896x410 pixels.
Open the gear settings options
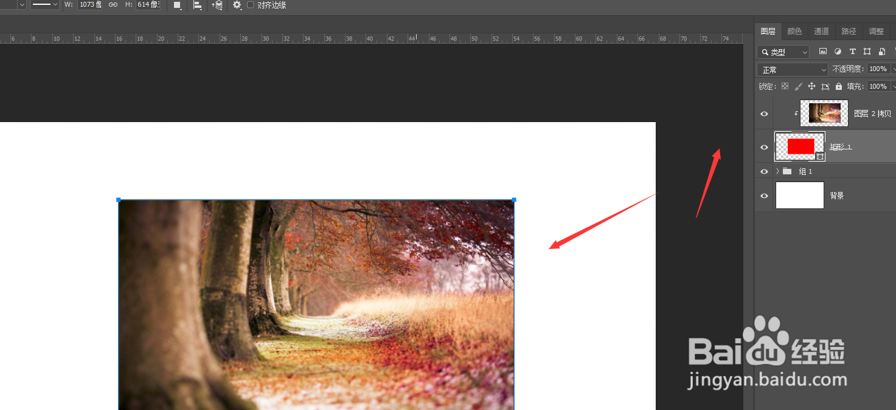(x=237, y=5)
